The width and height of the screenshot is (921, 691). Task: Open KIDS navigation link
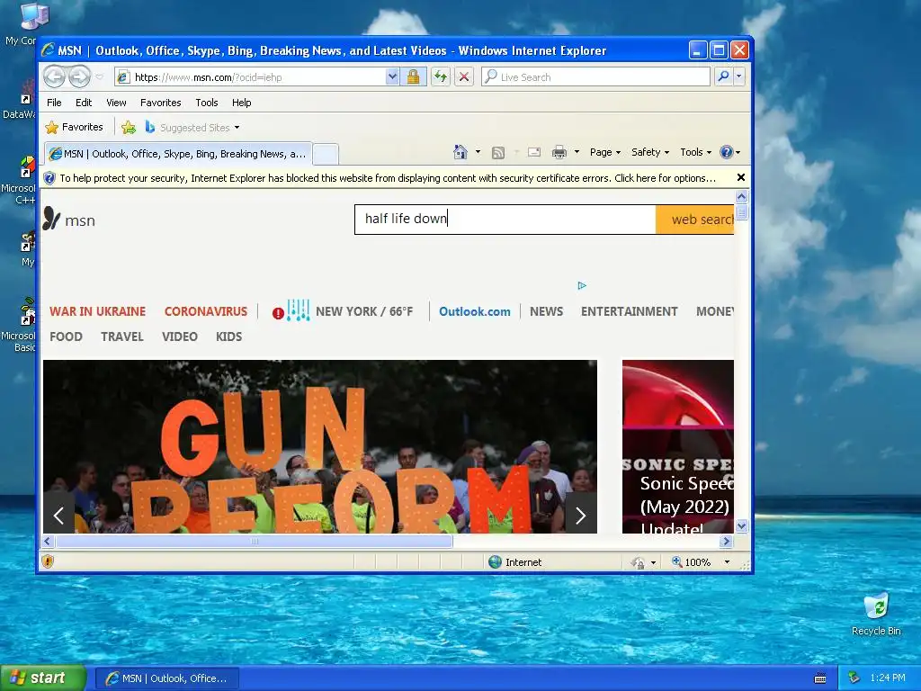pyautogui.click(x=229, y=337)
